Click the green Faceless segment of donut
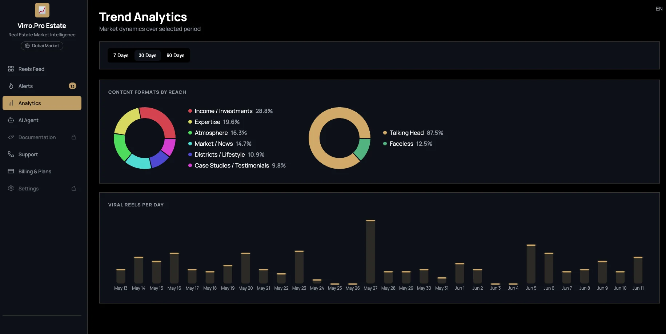This screenshot has height=334, width=666. click(x=362, y=149)
